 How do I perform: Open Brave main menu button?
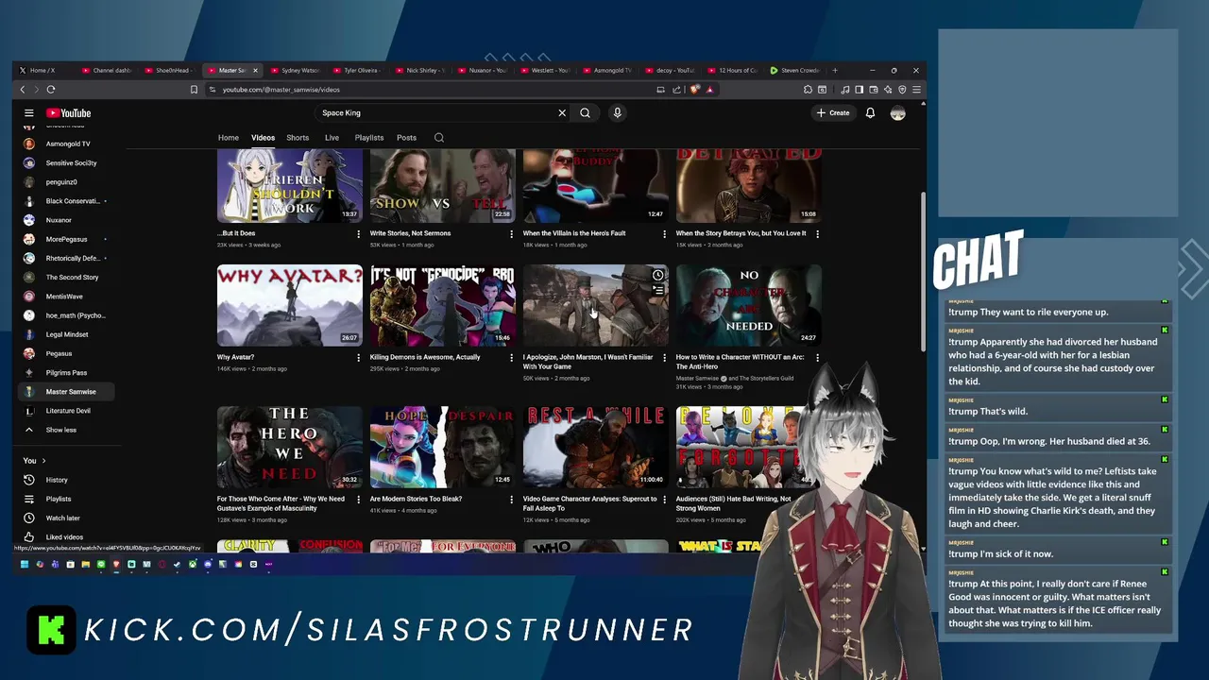click(x=916, y=90)
